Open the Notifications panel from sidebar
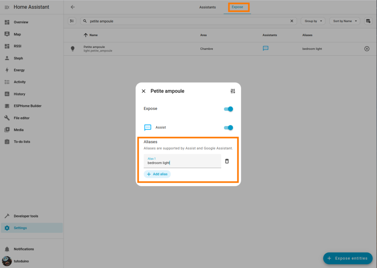 click(x=24, y=249)
